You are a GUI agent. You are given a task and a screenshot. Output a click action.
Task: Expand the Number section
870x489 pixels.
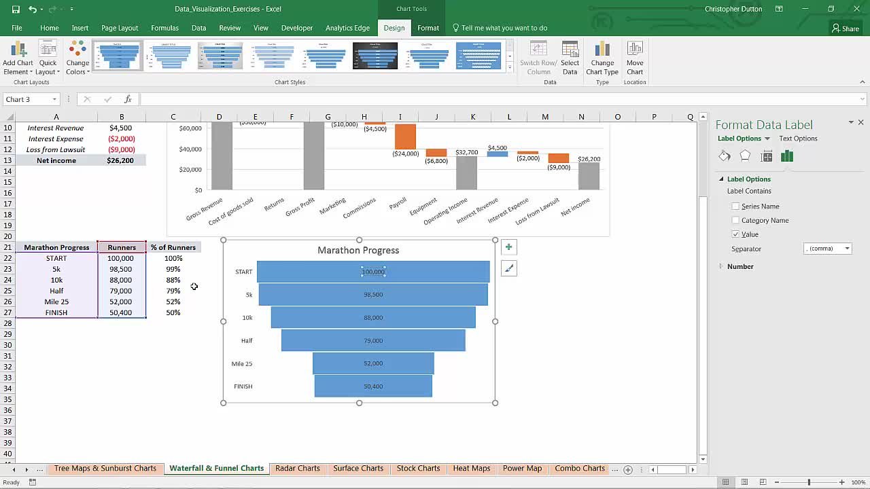[x=721, y=266]
